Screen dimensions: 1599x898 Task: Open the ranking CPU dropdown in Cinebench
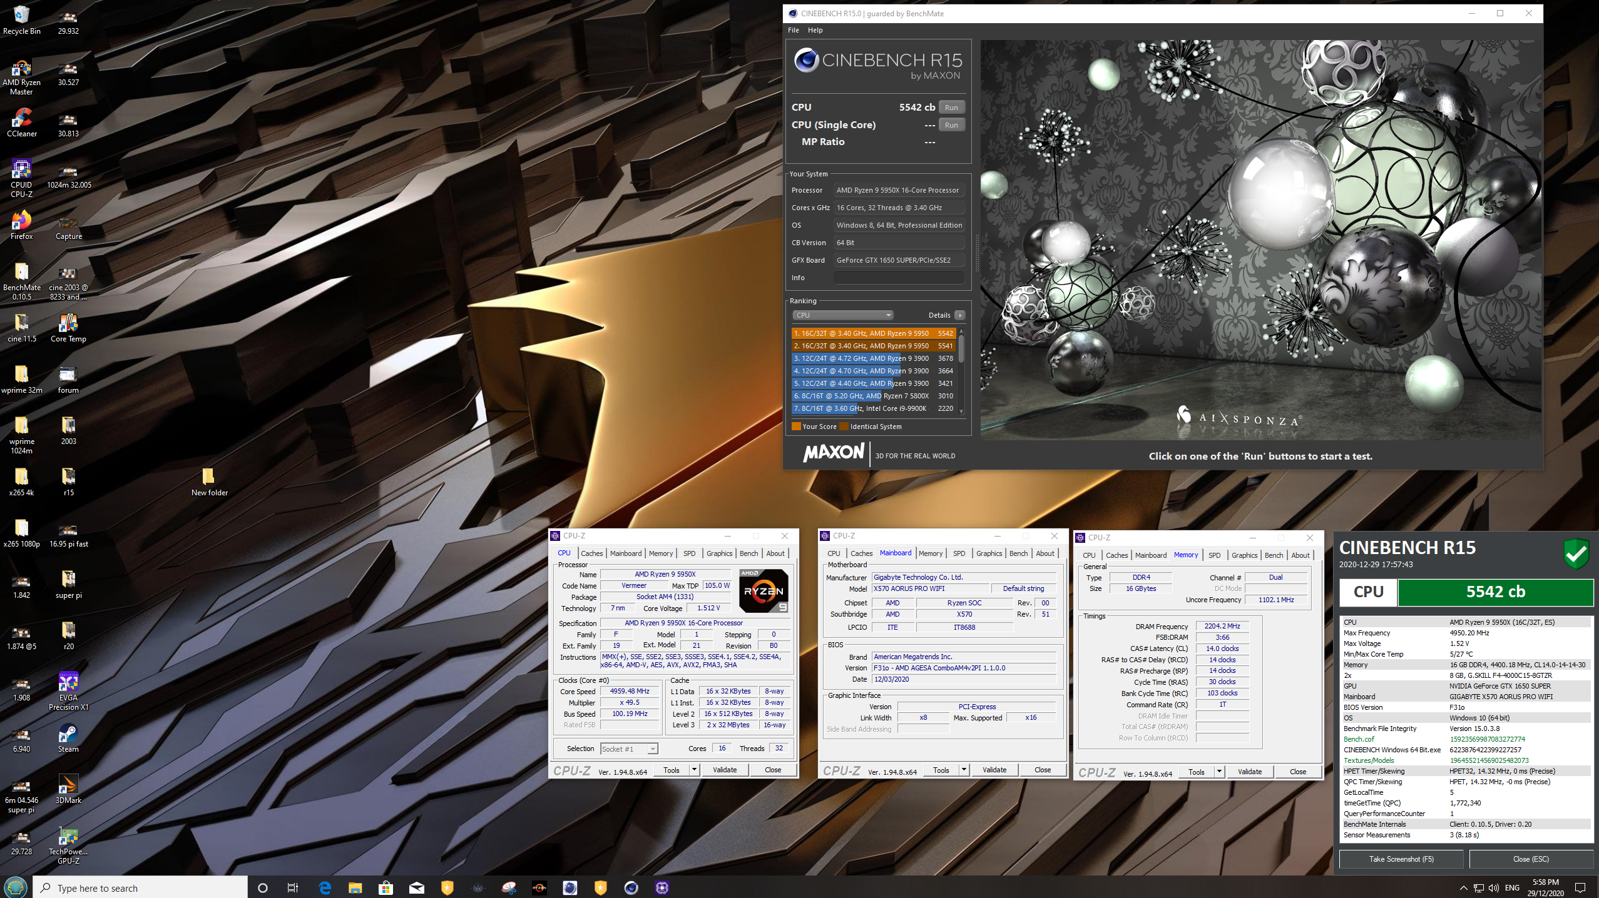[842, 315]
